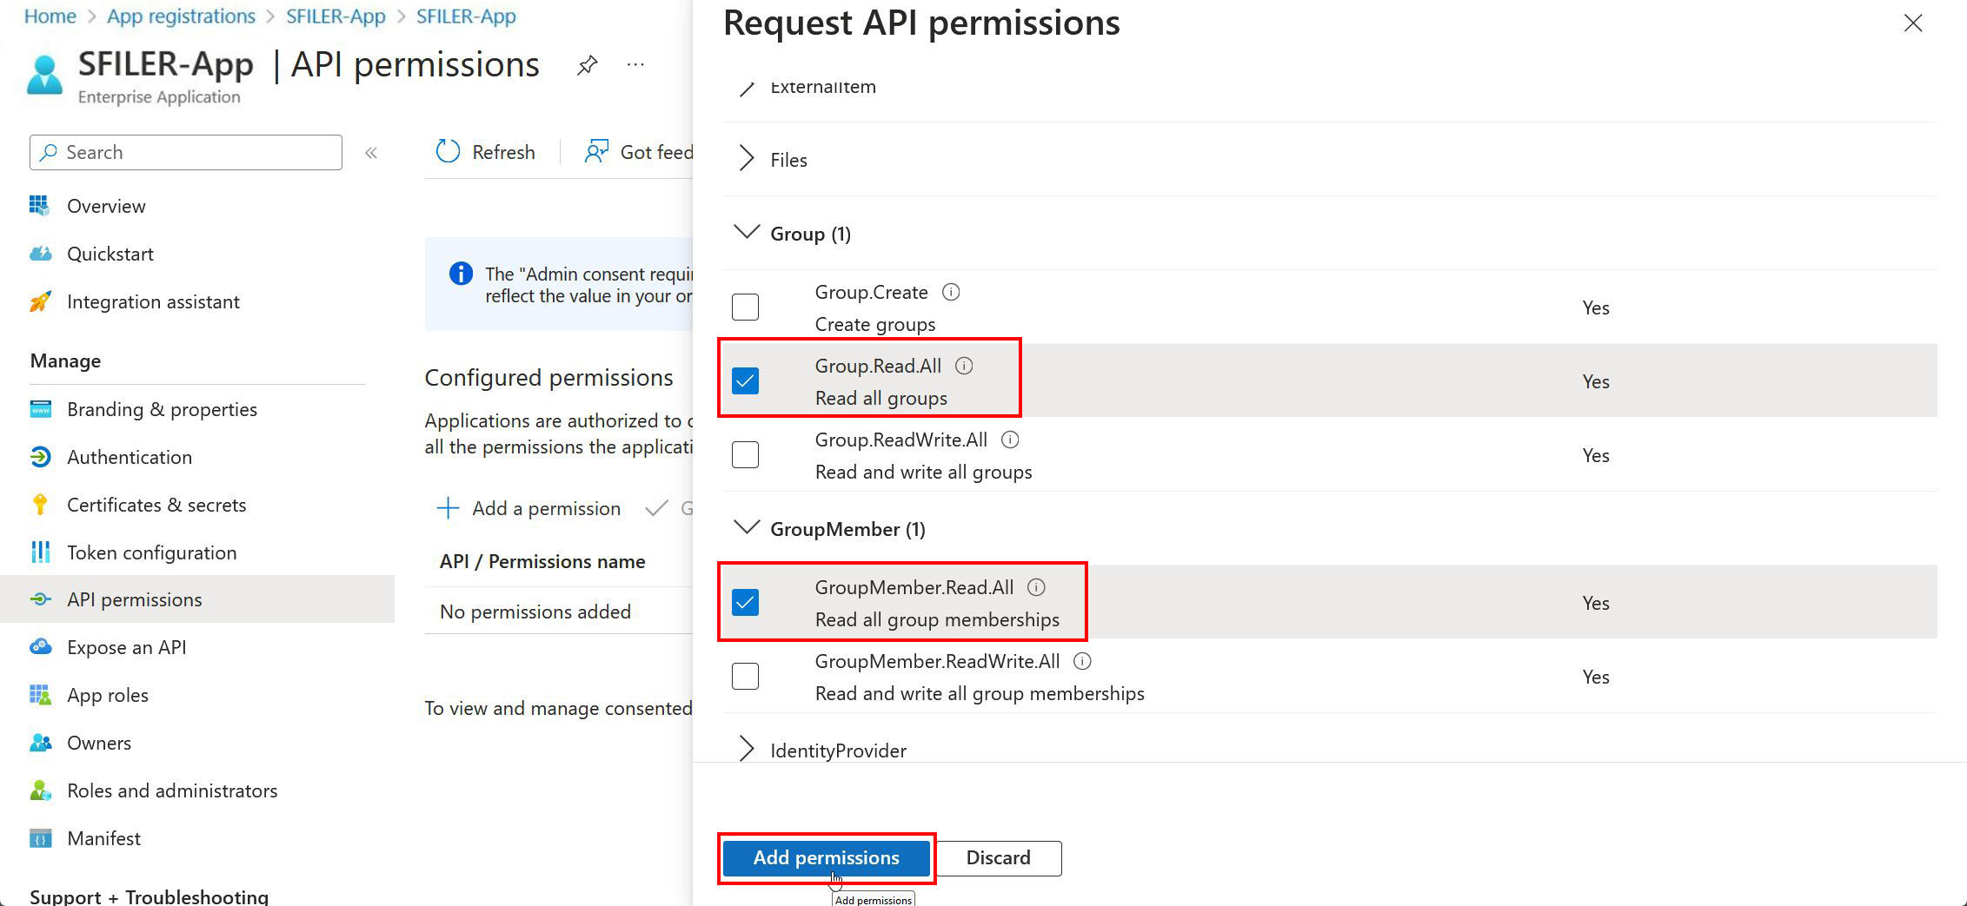Select the Quickstart cloud icon

[40, 254]
